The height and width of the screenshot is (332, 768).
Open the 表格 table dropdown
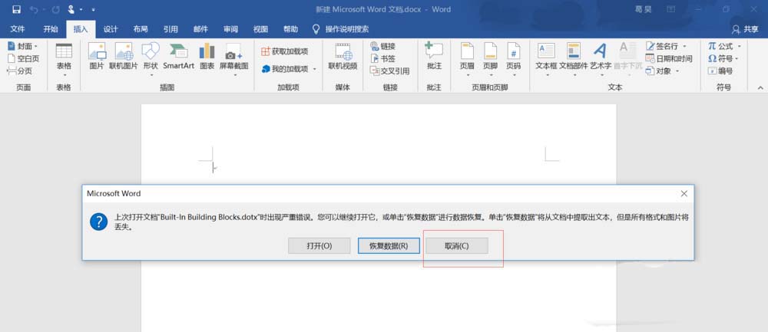pos(64,60)
